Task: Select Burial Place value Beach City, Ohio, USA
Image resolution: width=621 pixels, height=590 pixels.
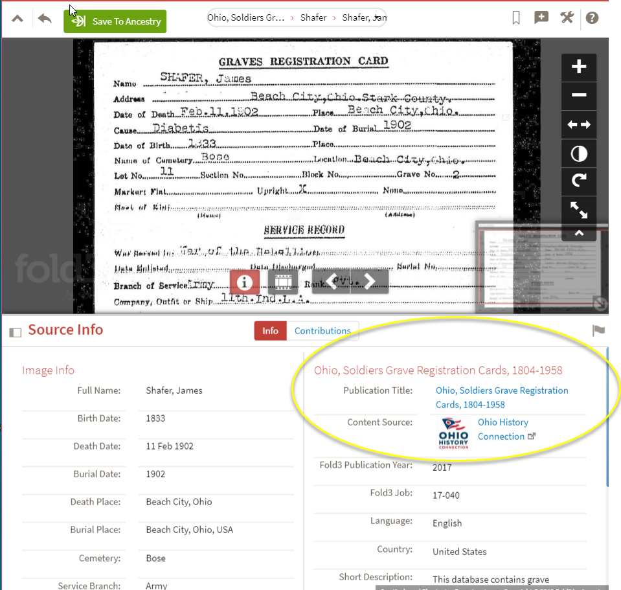Action: pyautogui.click(x=190, y=530)
